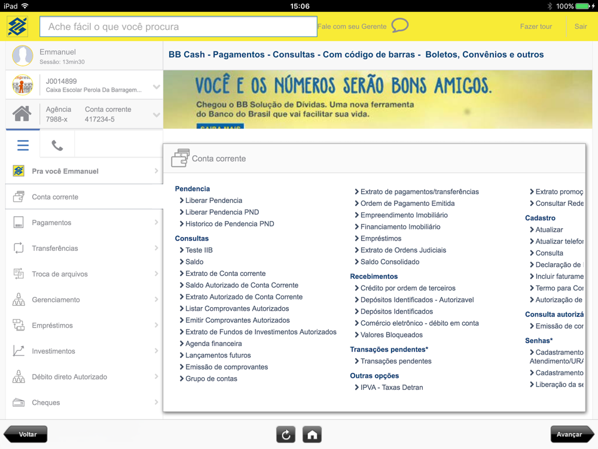598x449 pixels.
Task: Open chat bubble icon for Gerente
Action: tap(399, 26)
